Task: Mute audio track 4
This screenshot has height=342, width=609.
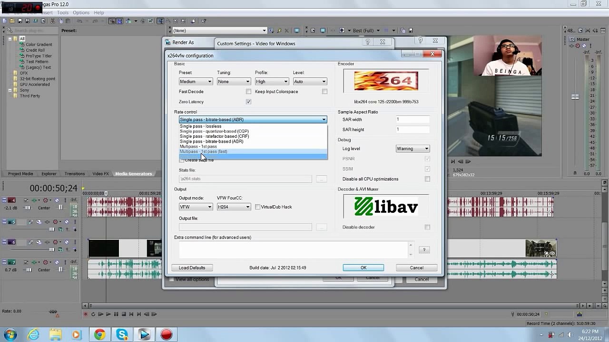Action: click(x=57, y=200)
